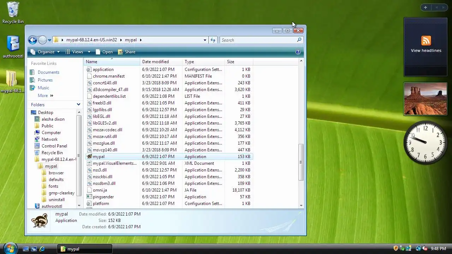Select browser folder in tree

tap(56, 173)
